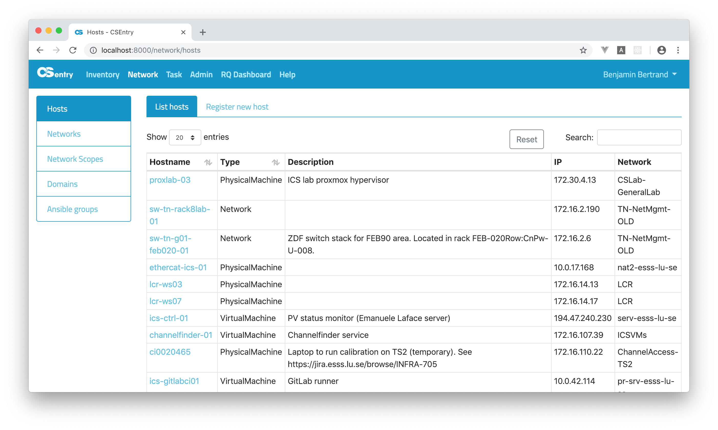Viewport: 718px width, 430px height.
Task: Sort the table by the Hostname column
Action: click(x=208, y=162)
